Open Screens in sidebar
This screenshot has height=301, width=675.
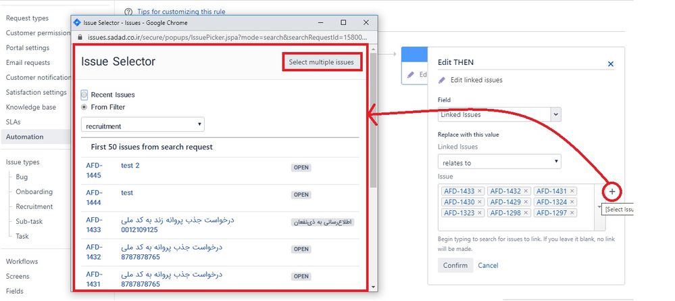pyautogui.click(x=18, y=276)
